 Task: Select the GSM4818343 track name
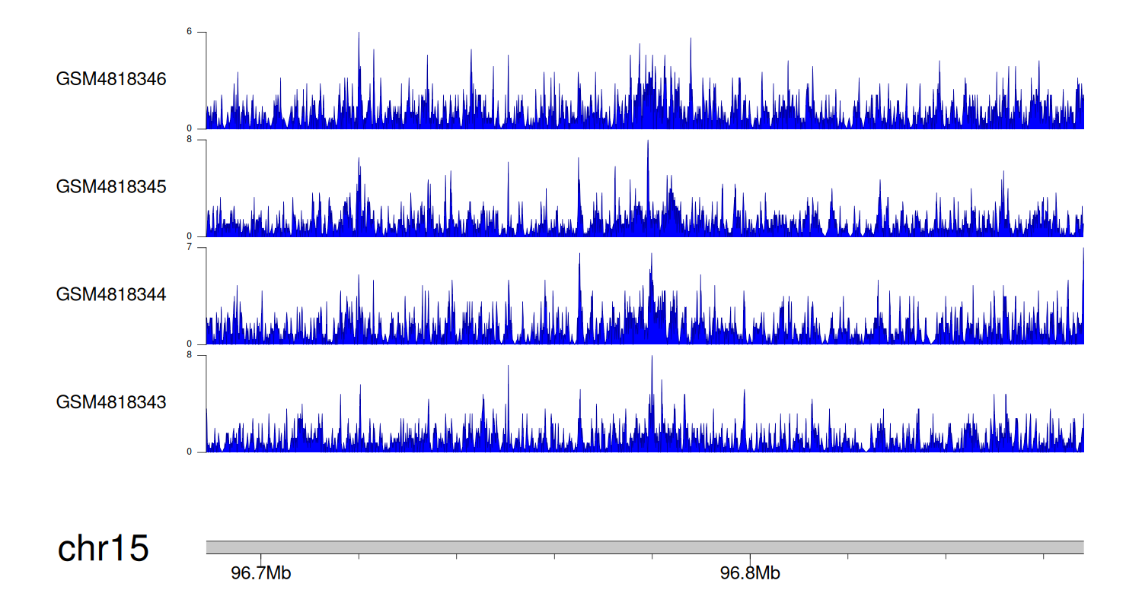pos(111,401)
